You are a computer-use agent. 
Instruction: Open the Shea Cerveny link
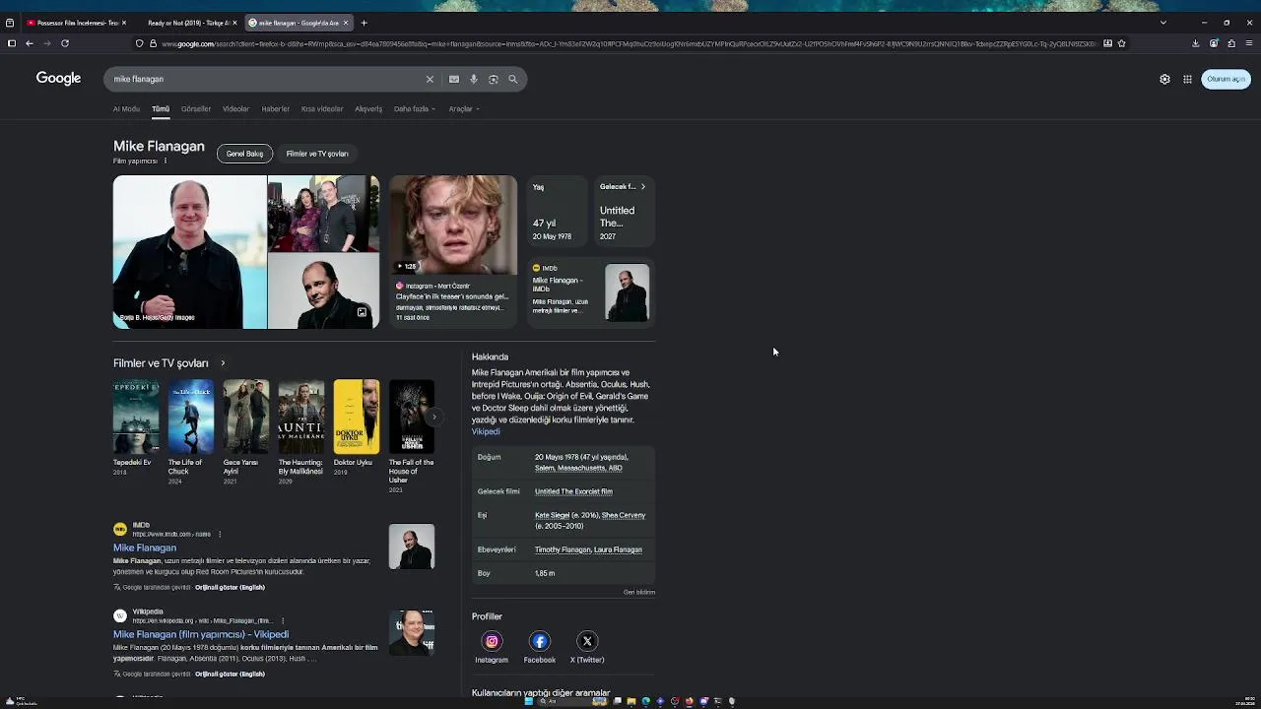tap(624, 515)
